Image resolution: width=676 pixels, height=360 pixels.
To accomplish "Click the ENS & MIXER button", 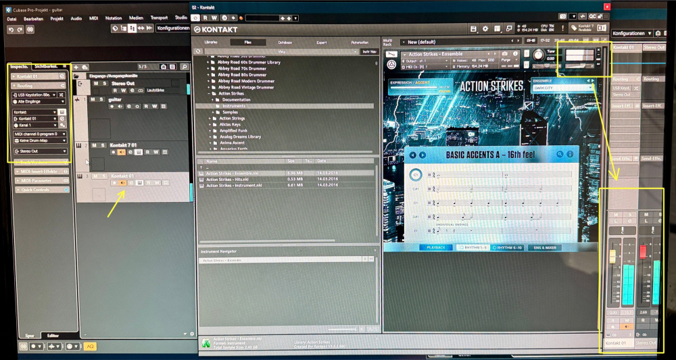I will point(545,248).
